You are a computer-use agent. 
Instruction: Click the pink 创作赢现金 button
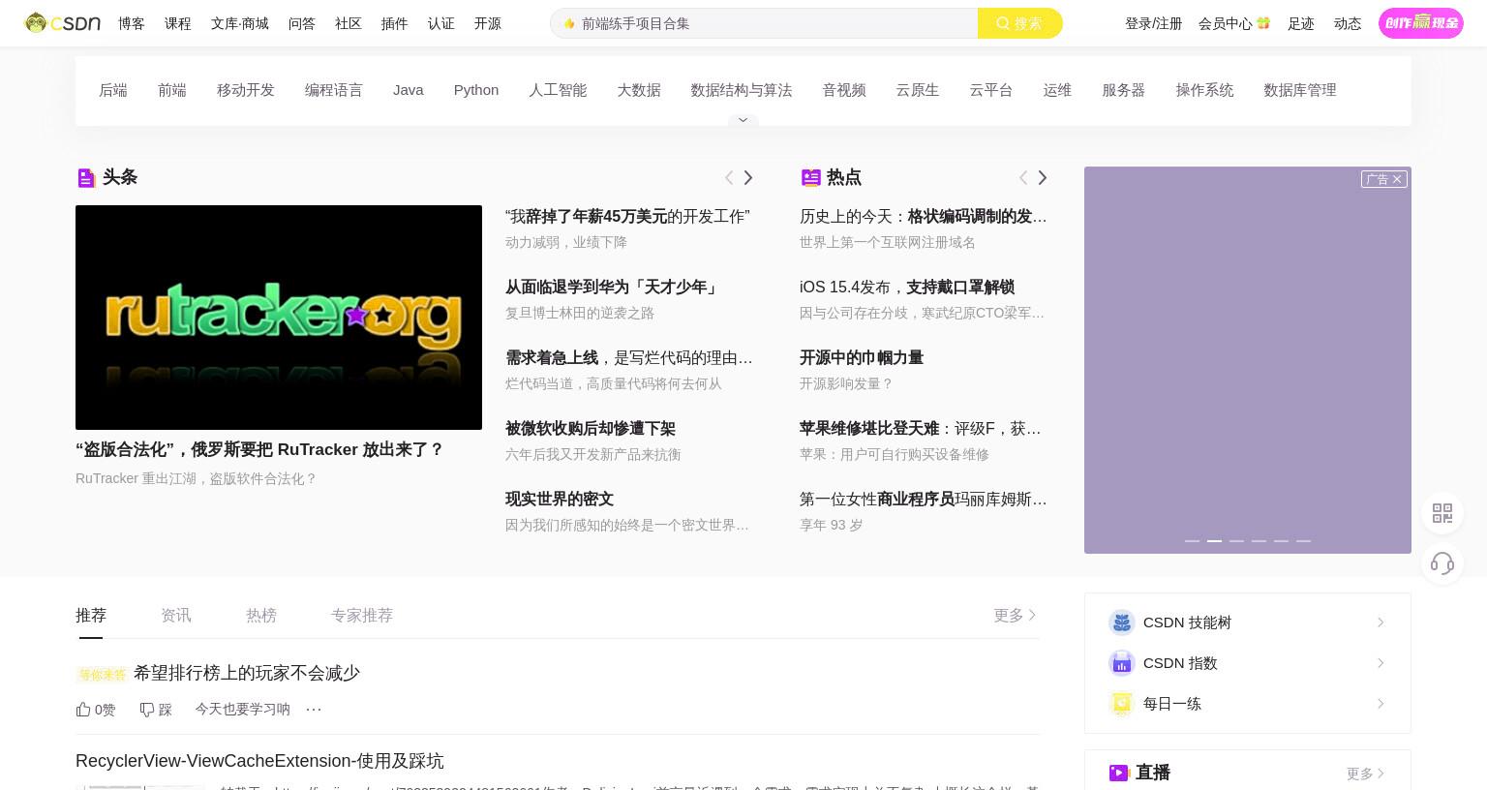coord(1420,23)
